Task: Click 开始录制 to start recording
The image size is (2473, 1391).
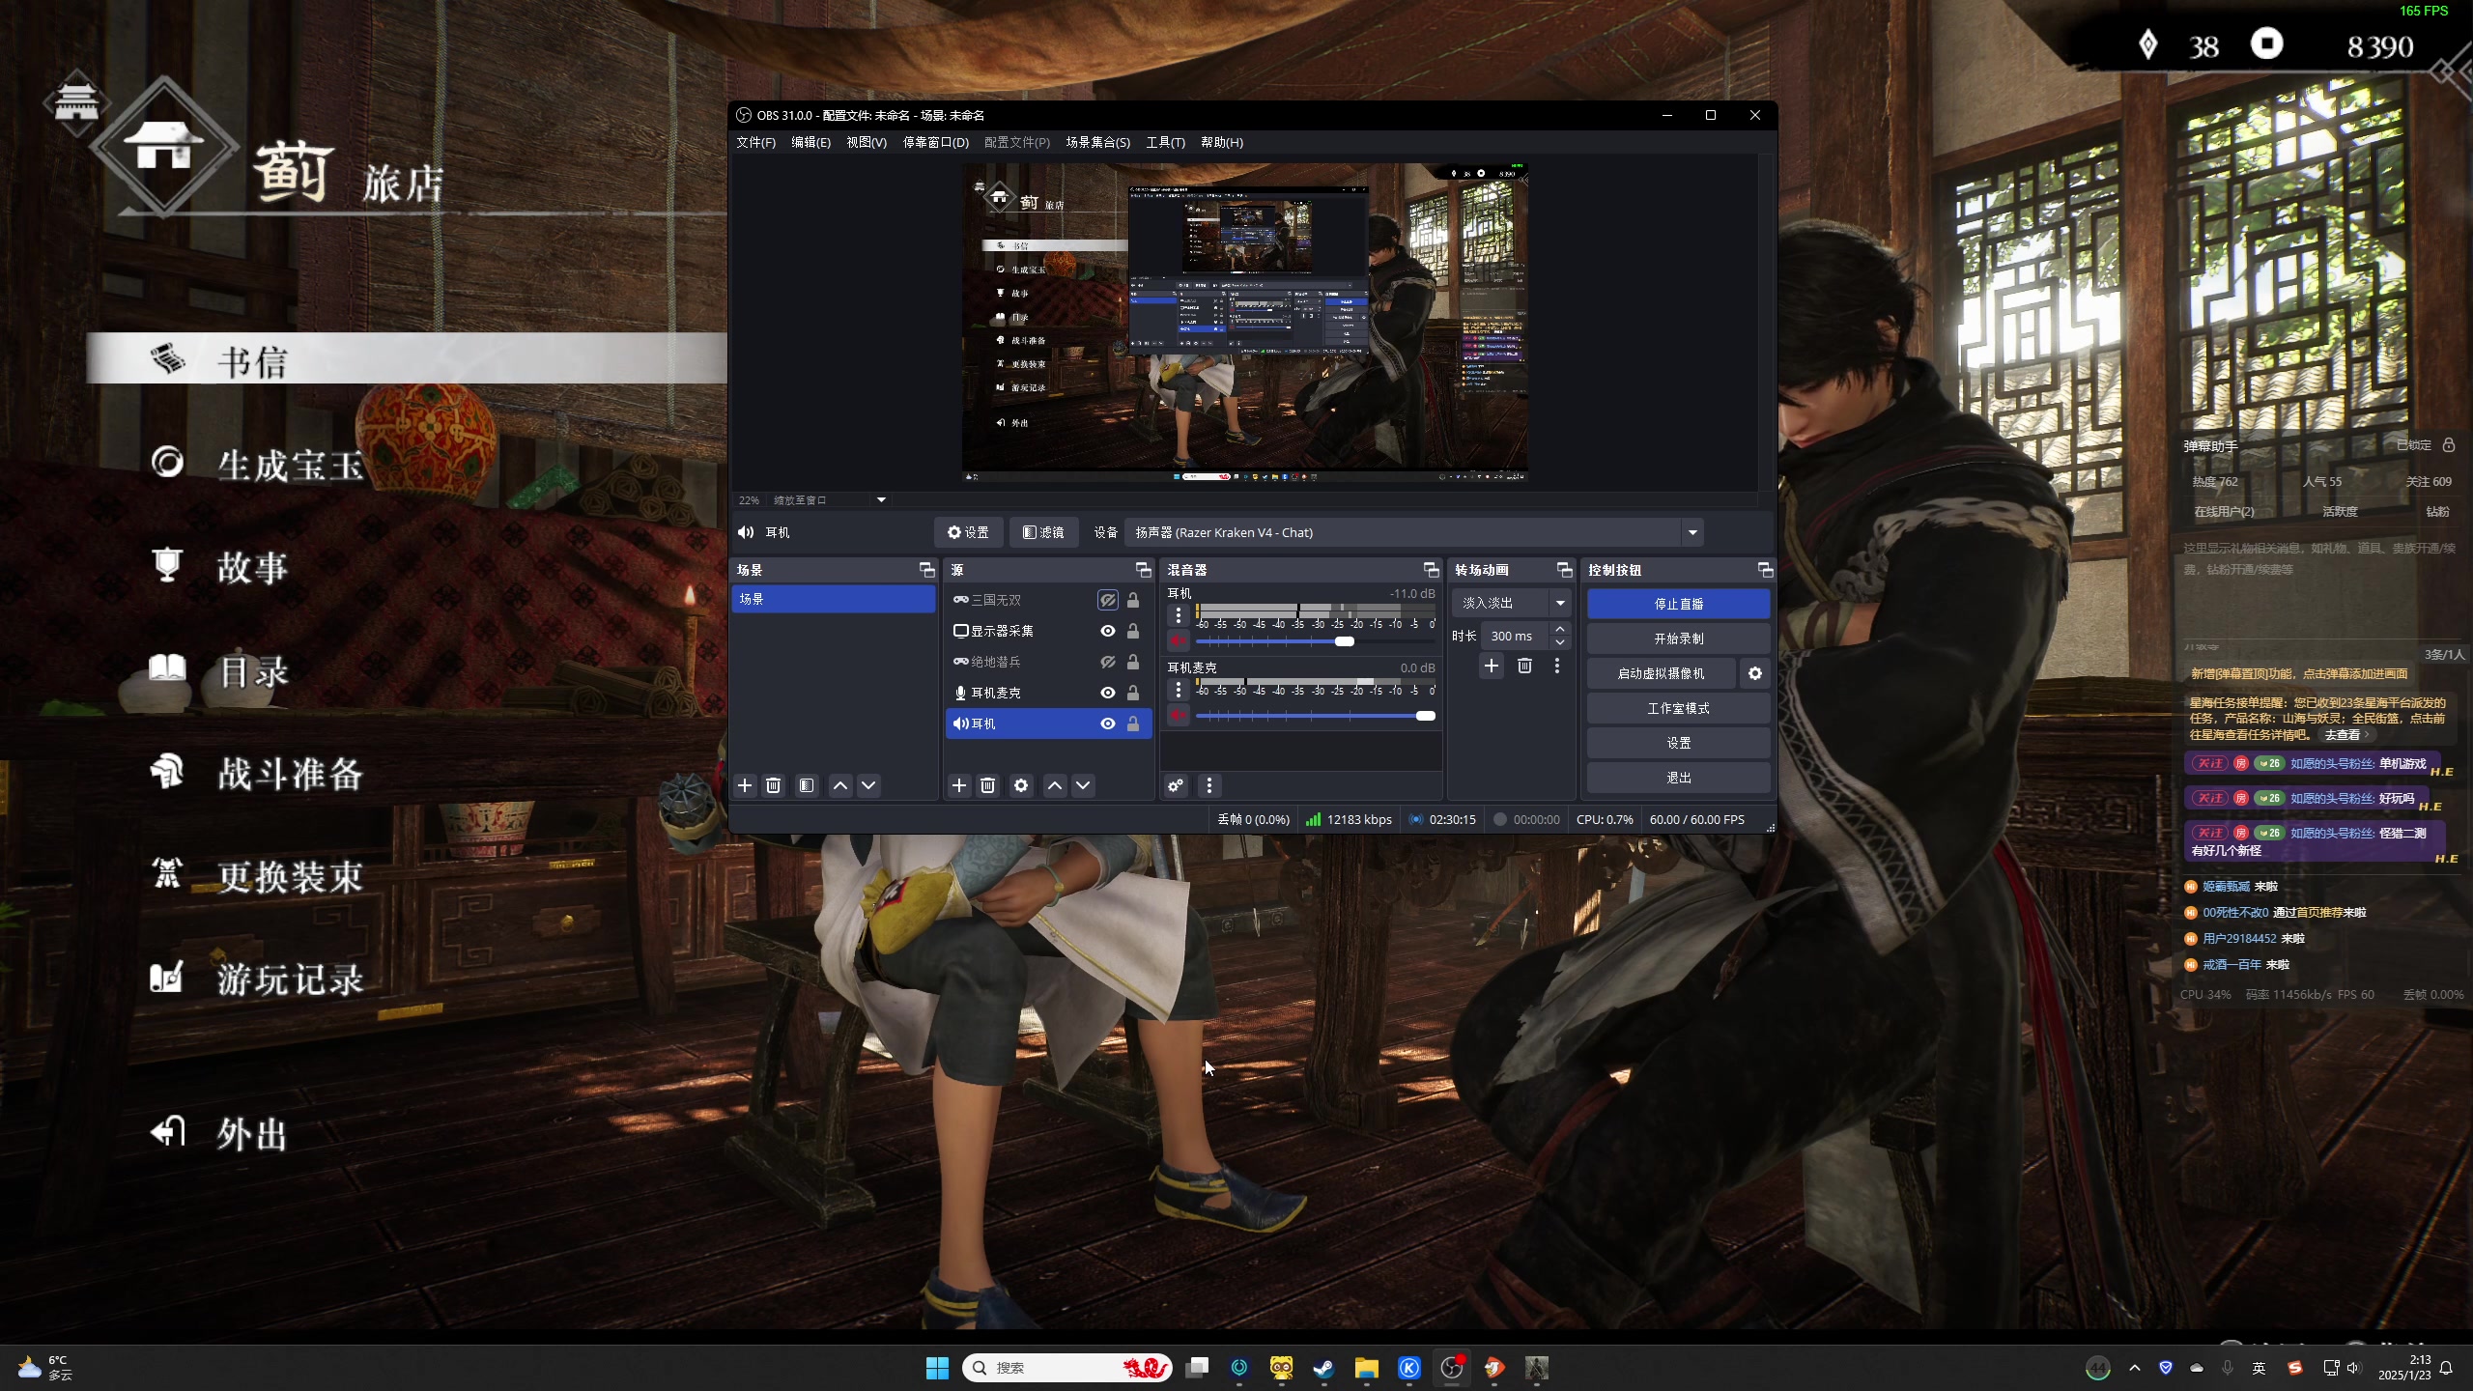Action: (1678, 639)
